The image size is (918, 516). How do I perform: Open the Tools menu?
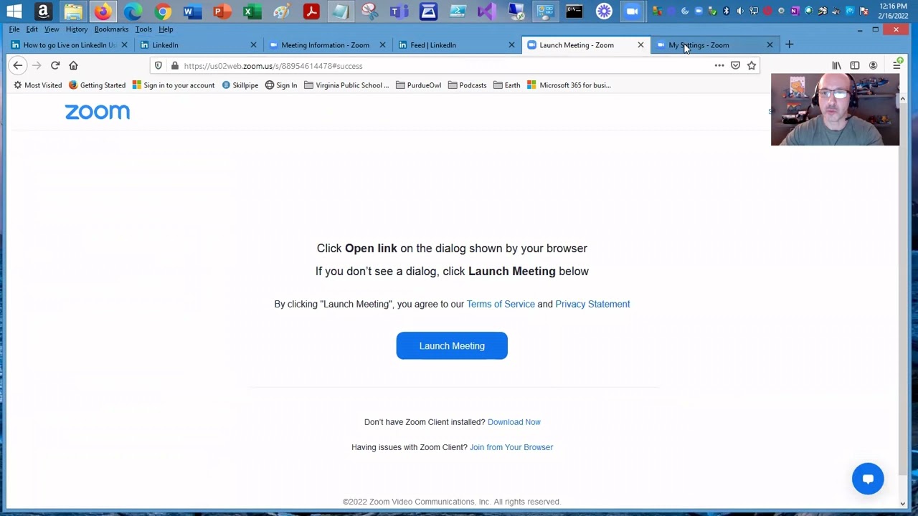[x=143, y=29]
